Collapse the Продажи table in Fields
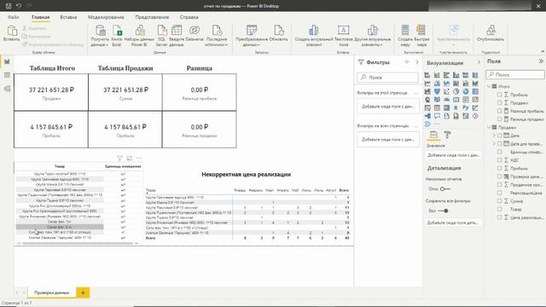Viewport: 546px width, 307px height. pos(489,127)
